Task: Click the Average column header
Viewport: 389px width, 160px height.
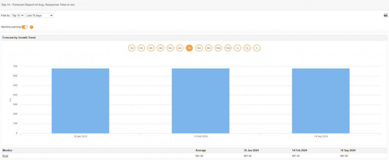Action: [x=201, y=150]
